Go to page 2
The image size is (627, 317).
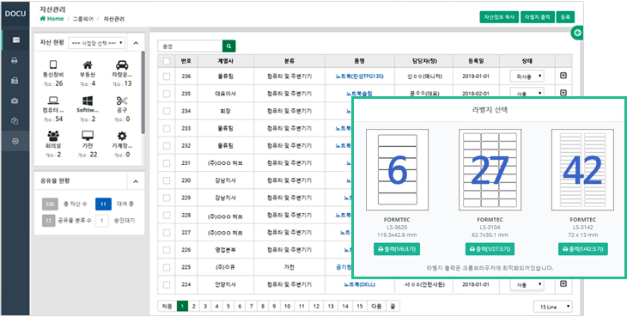pyautogui.click(x=193, y=306)
